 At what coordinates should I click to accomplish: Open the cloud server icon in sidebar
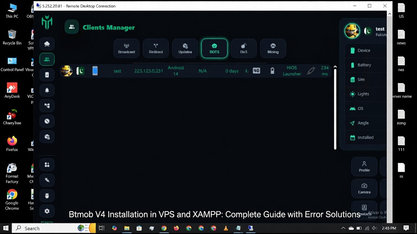(47, 44)
